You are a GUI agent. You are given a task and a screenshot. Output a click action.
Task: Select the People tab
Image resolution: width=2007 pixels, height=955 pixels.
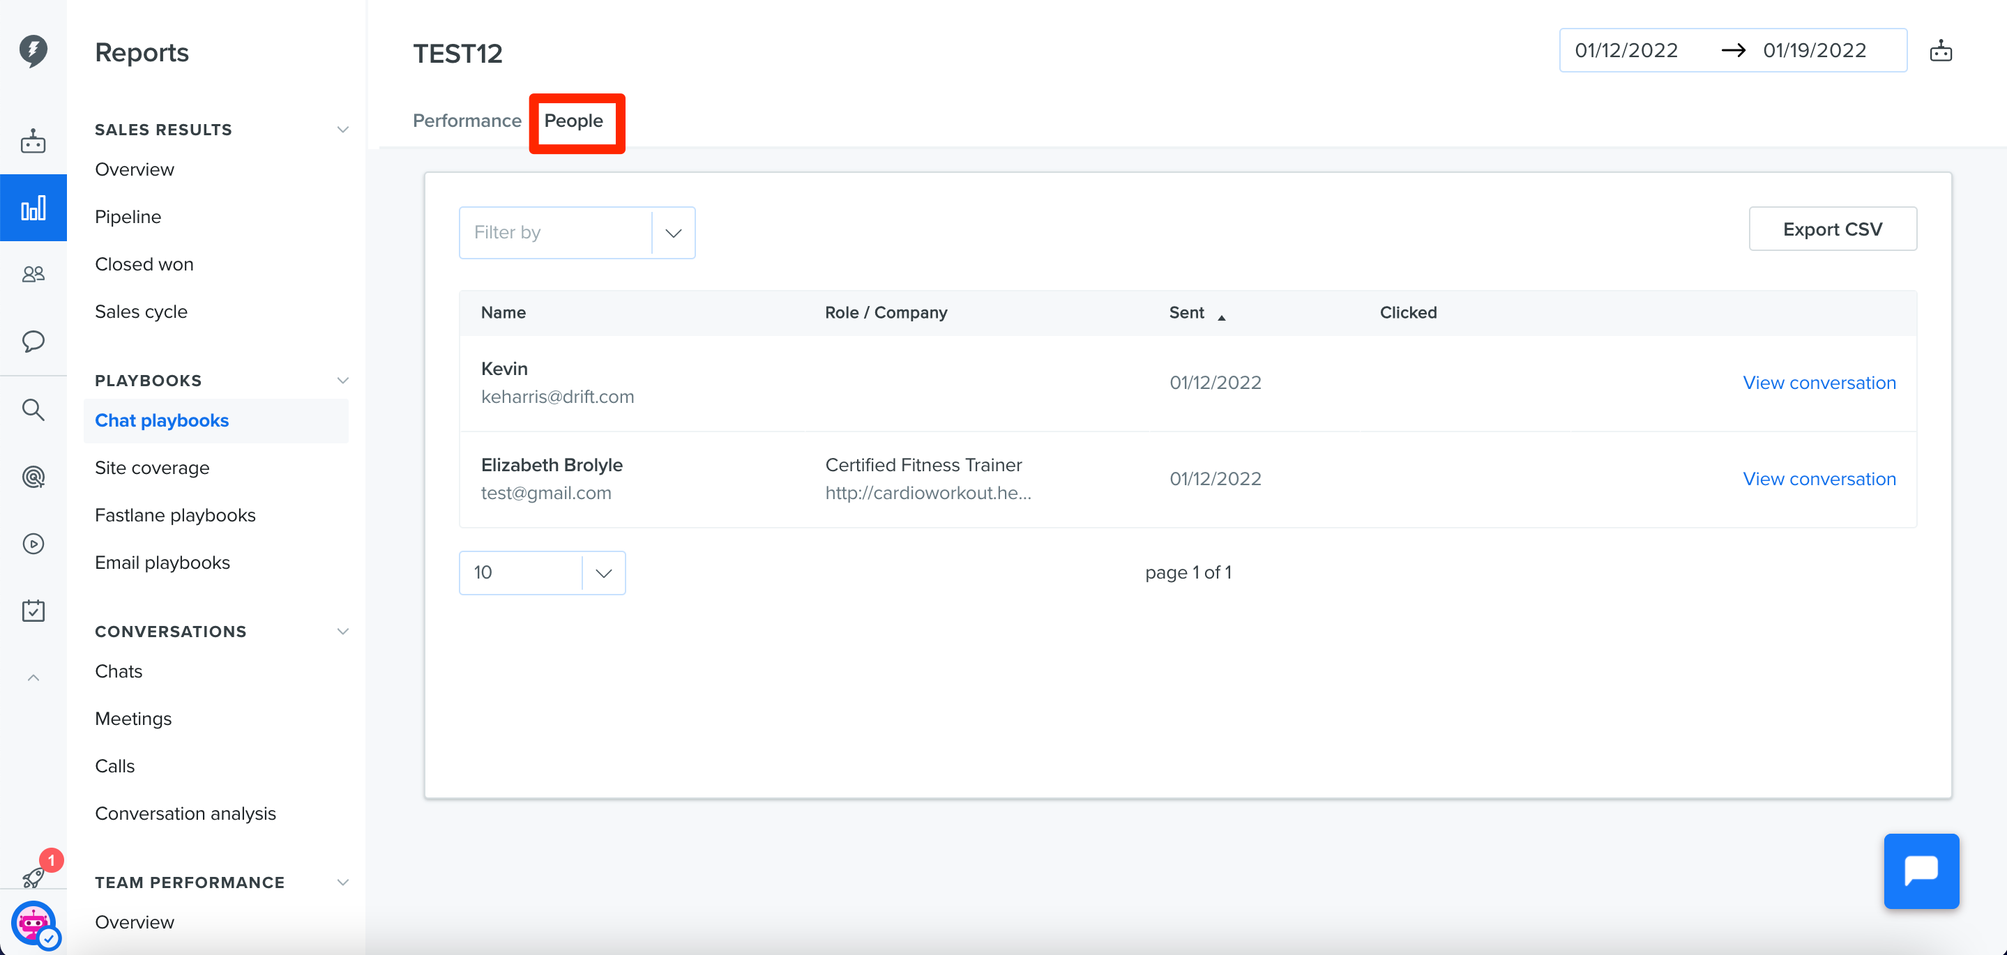pos(573,121)
